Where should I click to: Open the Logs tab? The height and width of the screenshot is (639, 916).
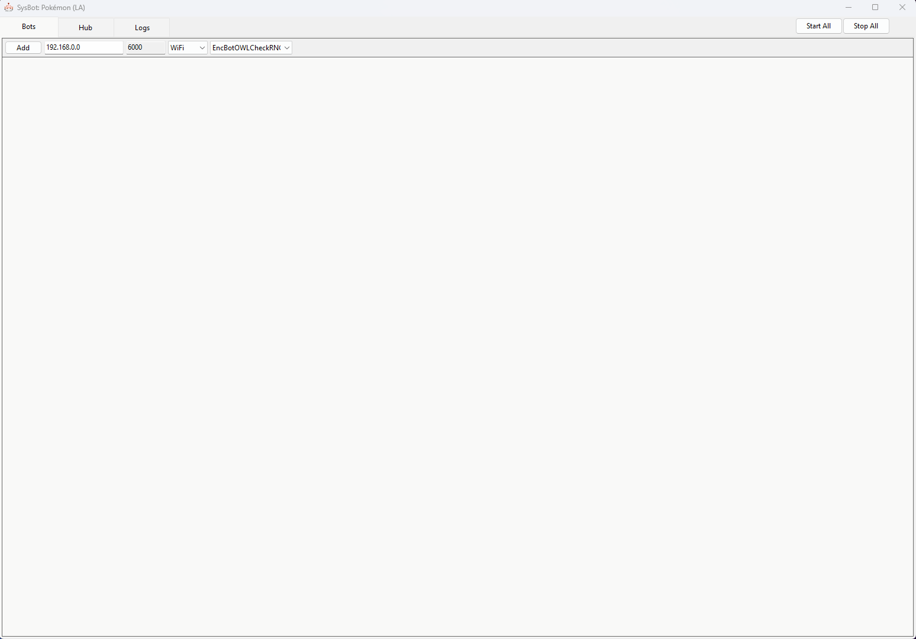coord(142,27)
